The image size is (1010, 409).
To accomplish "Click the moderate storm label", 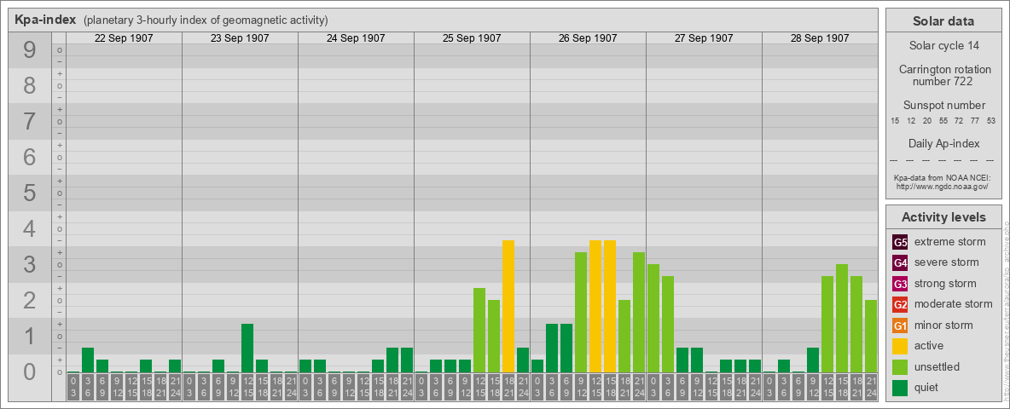I will [954, 304].
